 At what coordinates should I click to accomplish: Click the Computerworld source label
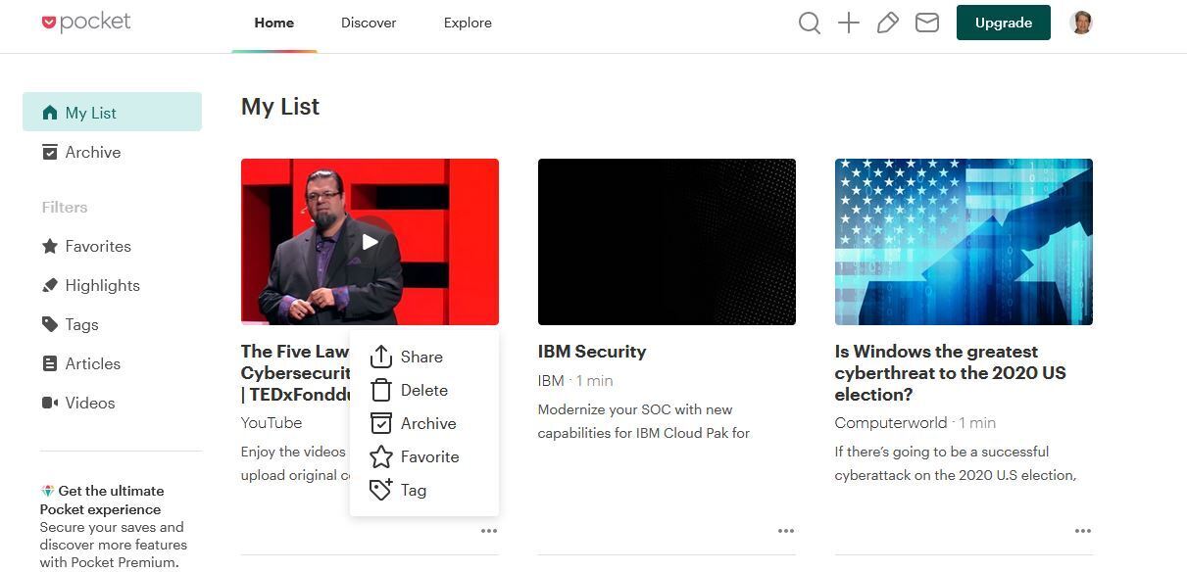pos(891,423)
